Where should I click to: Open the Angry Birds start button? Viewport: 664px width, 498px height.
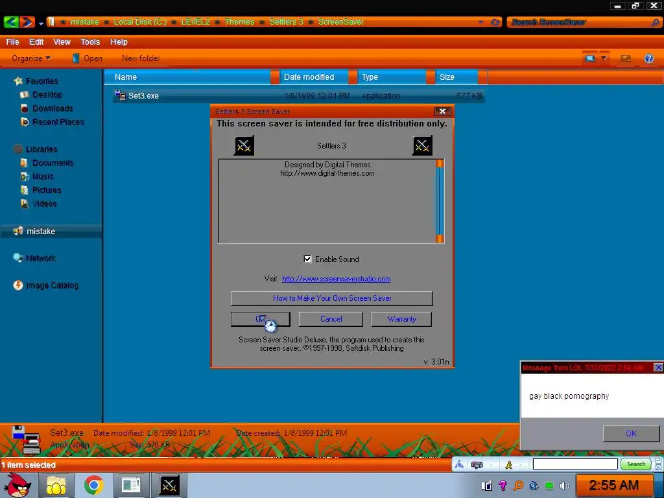[18, 485]
